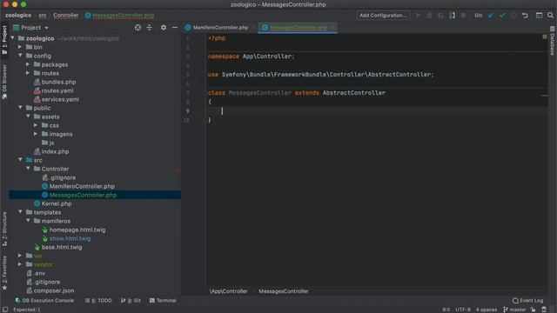This screenshot has height=313, width=557.
Task: Expand the imagens folder
Action: point(36,134)
